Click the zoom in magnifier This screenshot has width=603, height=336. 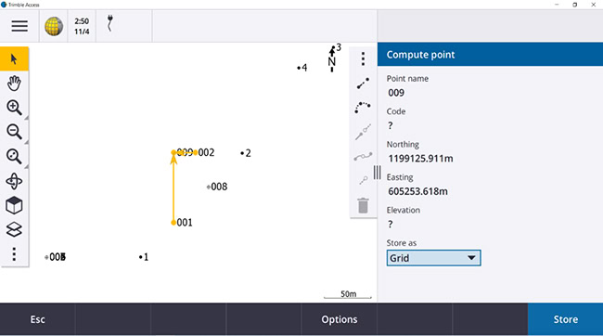pos(14,108)
